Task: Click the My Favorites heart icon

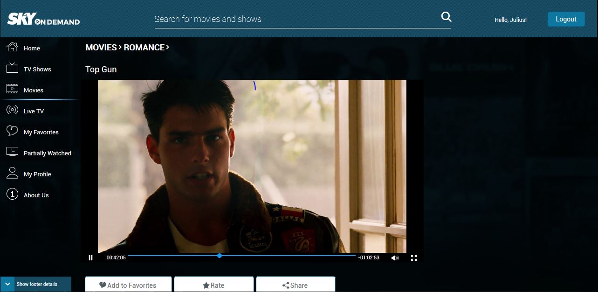Action: 13,131
